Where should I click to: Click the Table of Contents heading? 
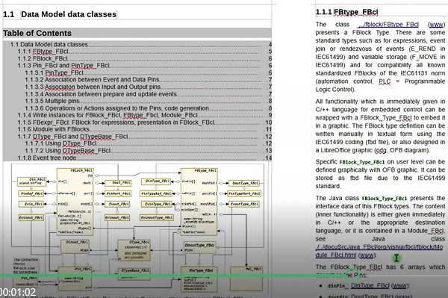[37, 33]
